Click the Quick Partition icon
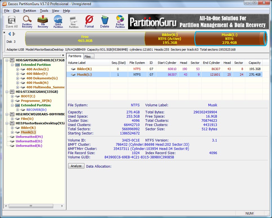The height and width of the screenshot is (218, 272). coord(58,22)
